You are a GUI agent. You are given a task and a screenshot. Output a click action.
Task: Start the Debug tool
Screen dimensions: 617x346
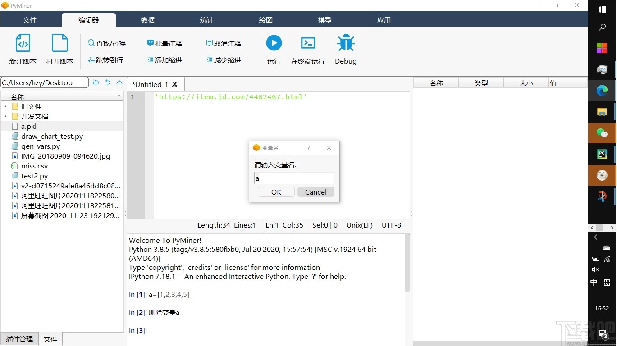coord(345,49)
